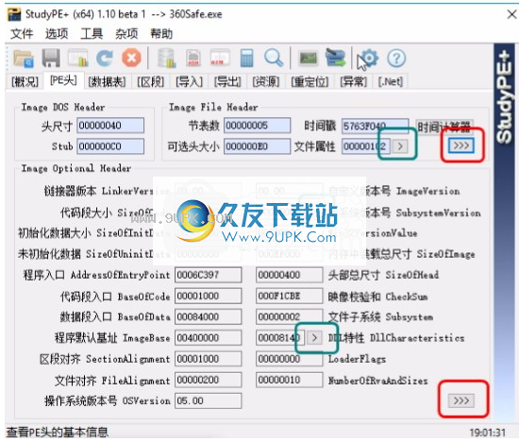Image resolution: width=519 pixels, height=442 pixels.
Task: Click the 时间计算器 button
Action: point(444,127)
